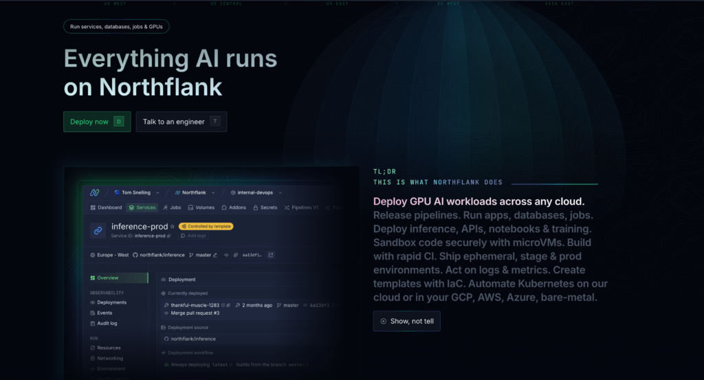
Task: Open the external link icon beside commit hash
Action: point(271,255)
